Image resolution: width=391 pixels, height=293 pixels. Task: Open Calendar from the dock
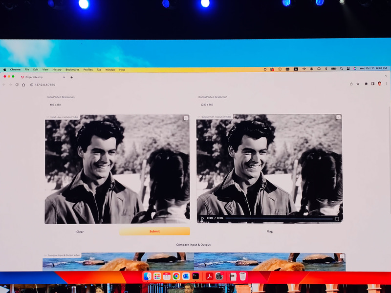[167, 276]
